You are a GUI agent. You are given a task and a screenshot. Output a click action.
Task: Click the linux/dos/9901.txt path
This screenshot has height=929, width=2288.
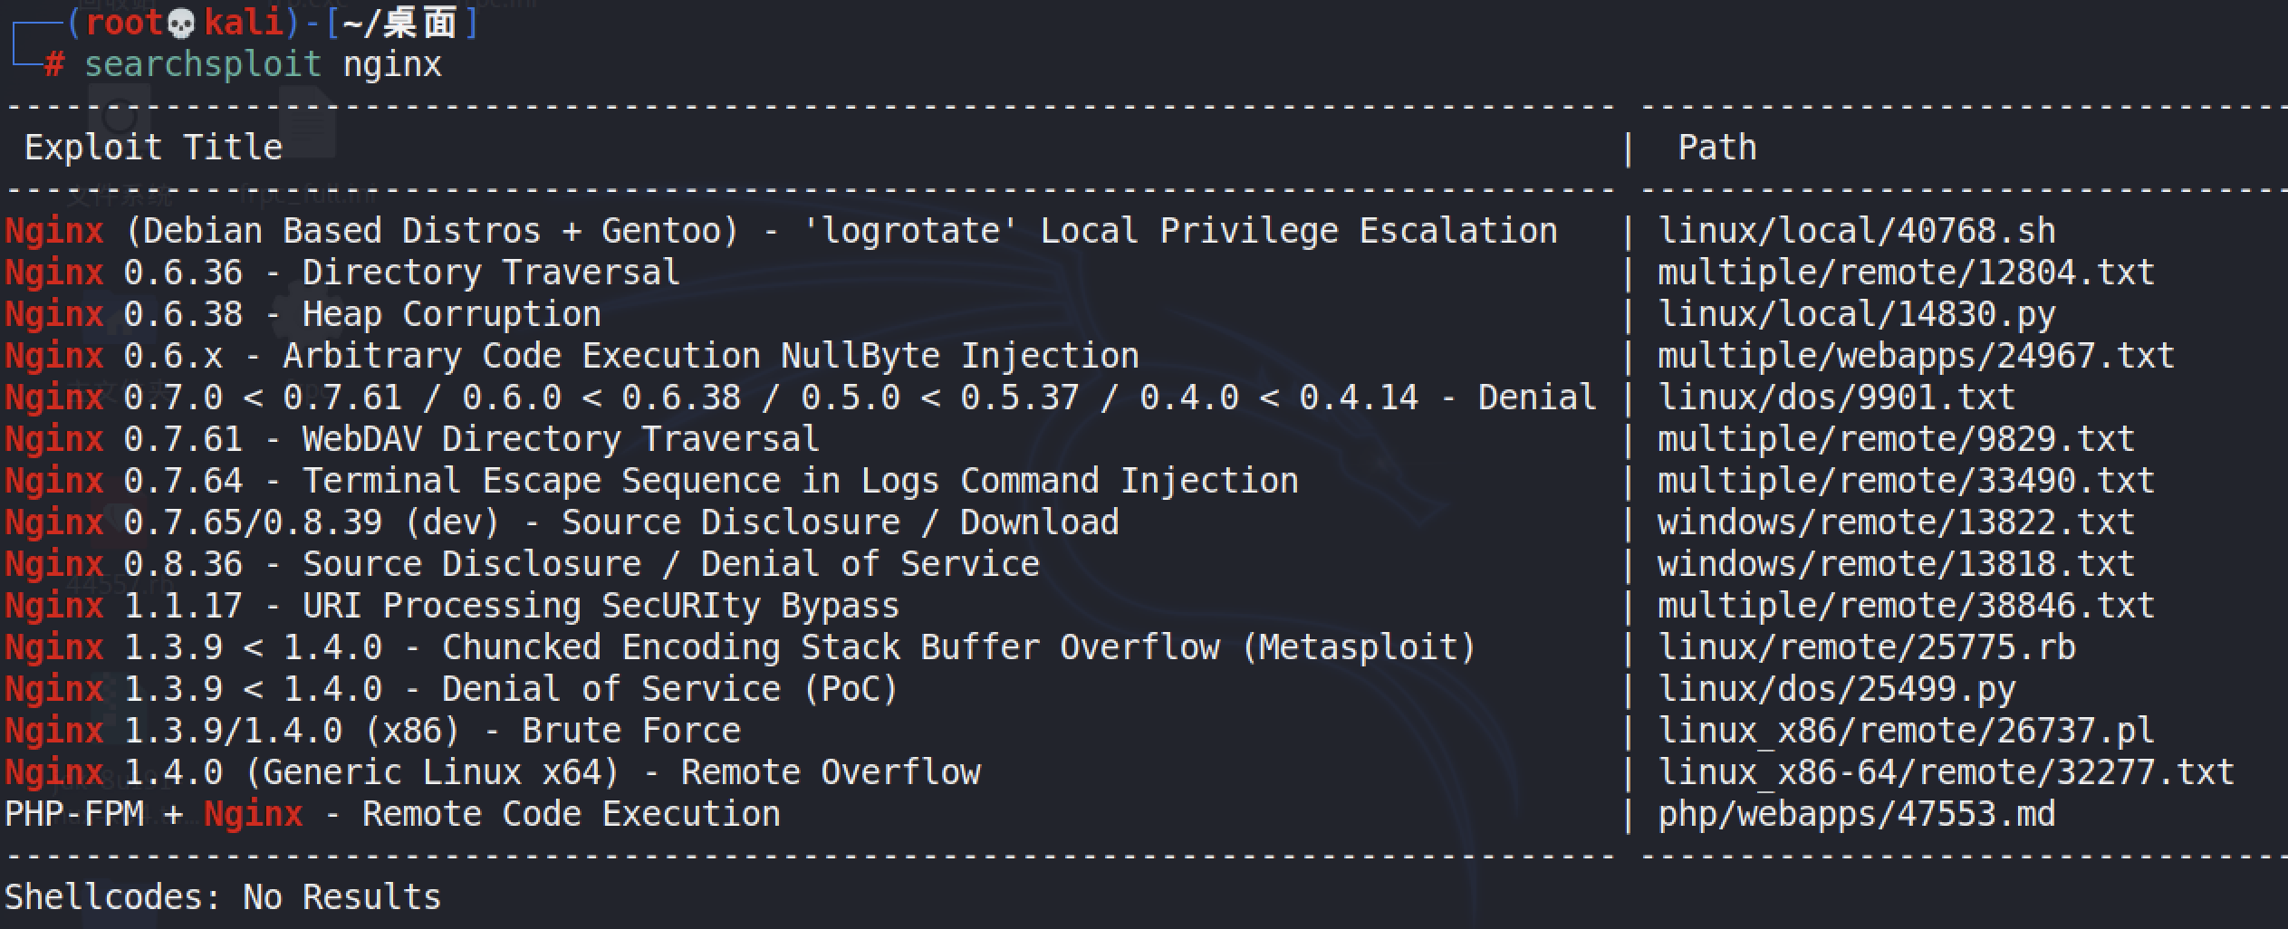pos(1836,397)
